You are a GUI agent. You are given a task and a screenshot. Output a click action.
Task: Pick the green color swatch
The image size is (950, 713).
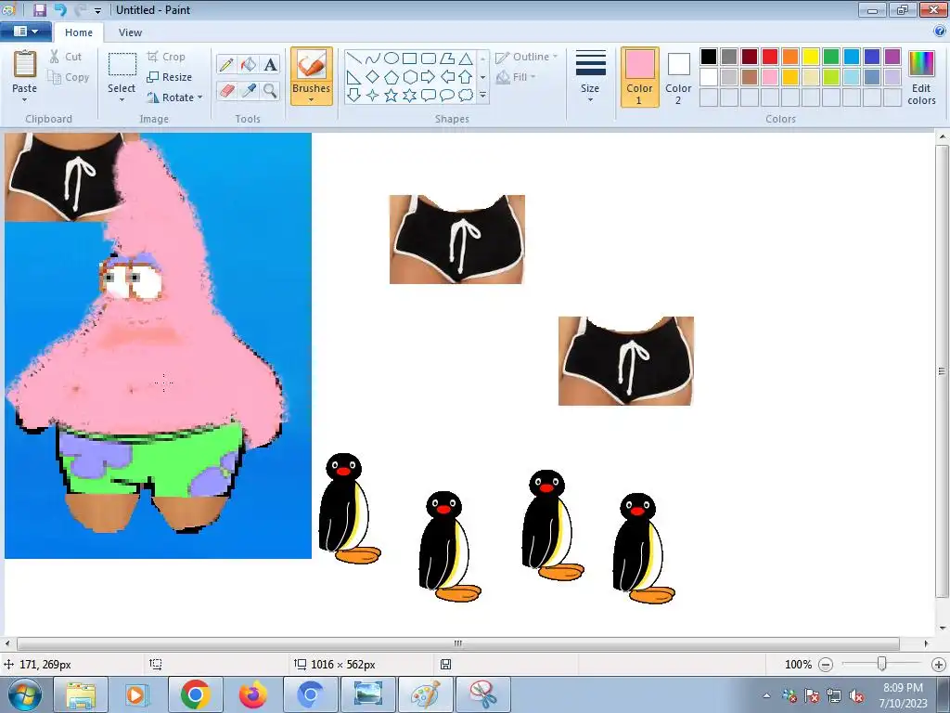[831, 57]
